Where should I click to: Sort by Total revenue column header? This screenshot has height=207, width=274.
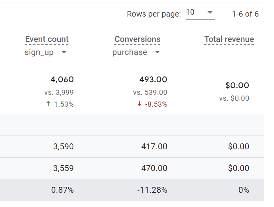229,39
